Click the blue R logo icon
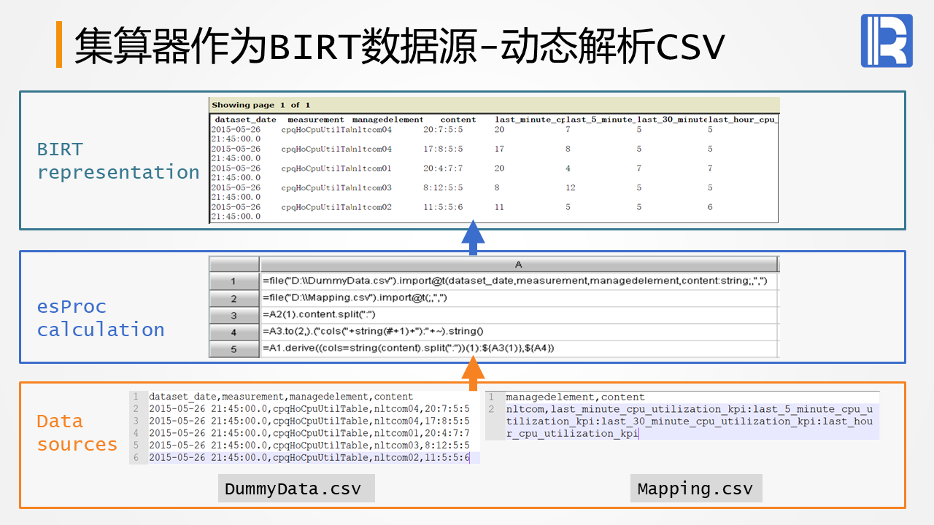This screenshot has width=934, height=525. pos(887,41)
